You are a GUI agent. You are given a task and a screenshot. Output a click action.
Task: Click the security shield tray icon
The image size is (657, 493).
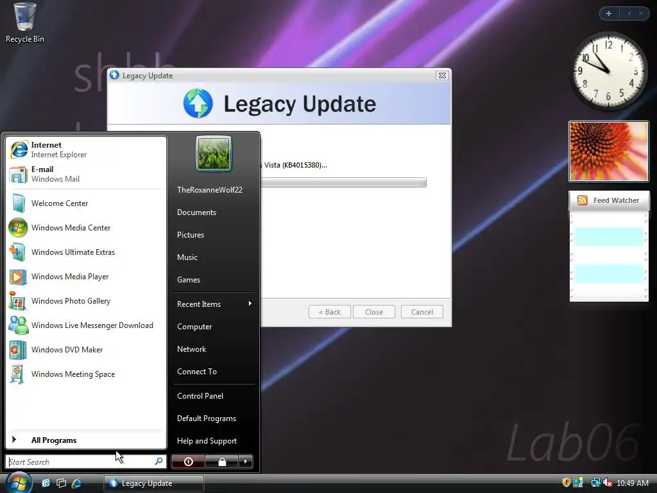tap(566, 483)
